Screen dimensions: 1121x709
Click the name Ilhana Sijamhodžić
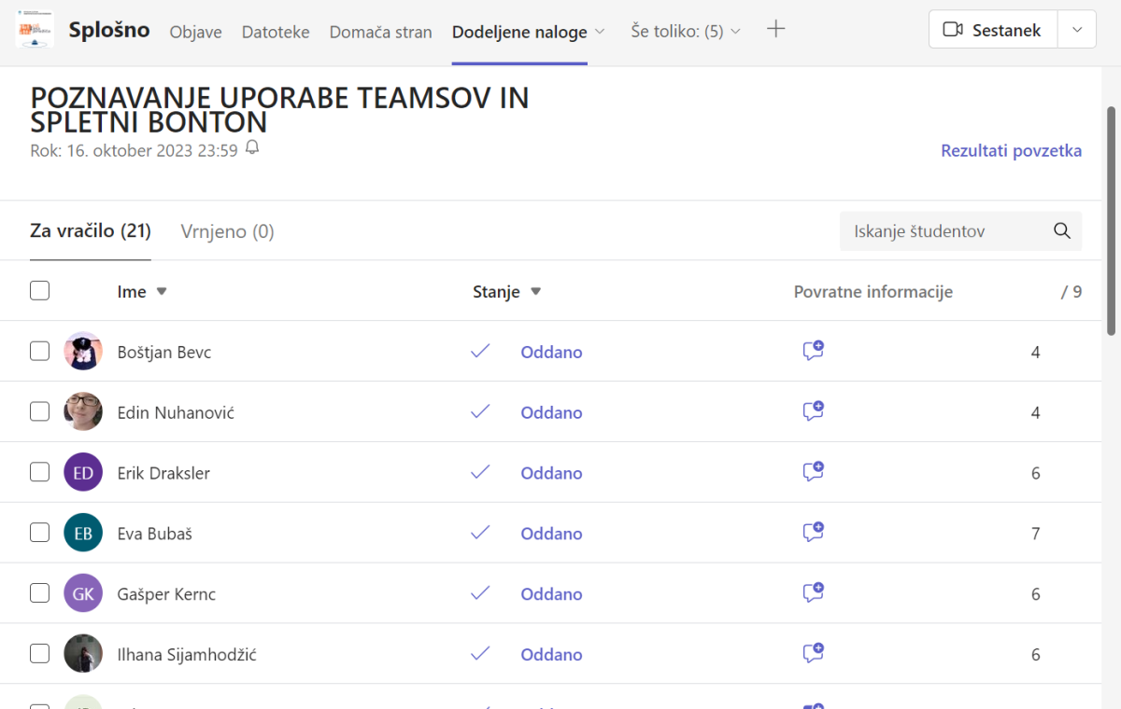[187, 656]
